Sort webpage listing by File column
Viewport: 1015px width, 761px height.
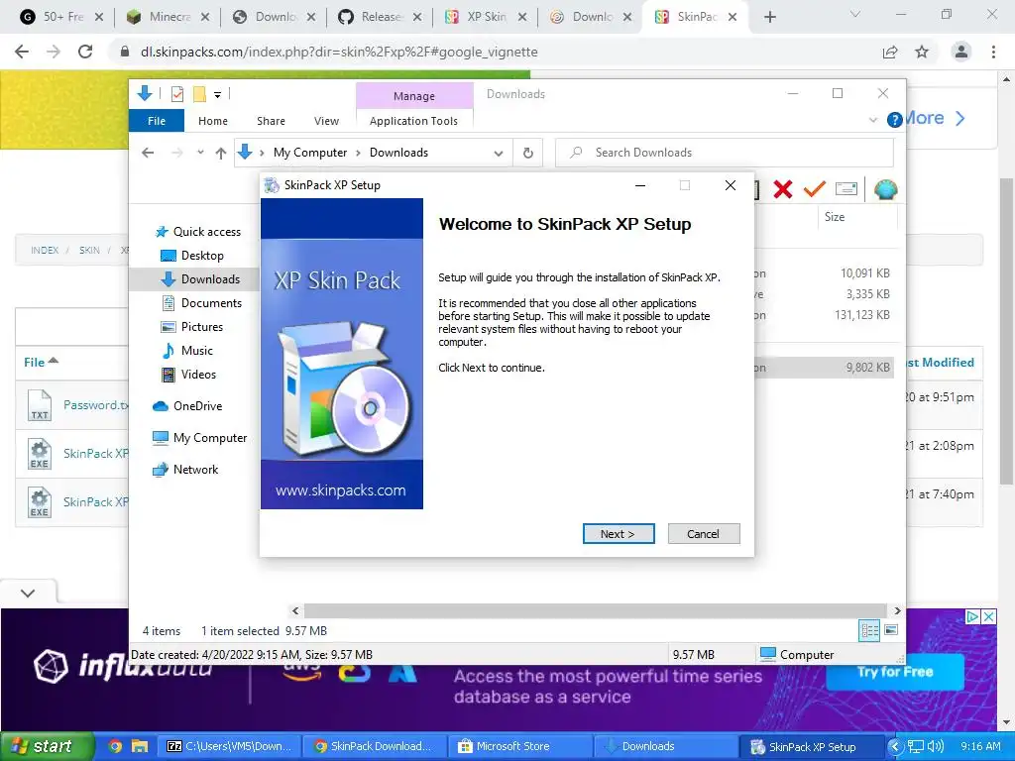(40, 362)
